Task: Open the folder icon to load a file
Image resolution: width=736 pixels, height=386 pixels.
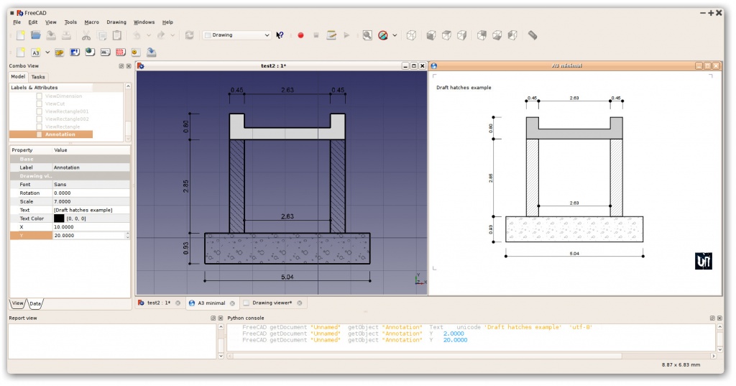Action: pyautogui.click(x=36, y=35)
